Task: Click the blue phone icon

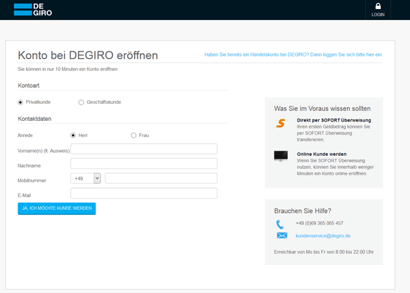Action: coord(280,224)
